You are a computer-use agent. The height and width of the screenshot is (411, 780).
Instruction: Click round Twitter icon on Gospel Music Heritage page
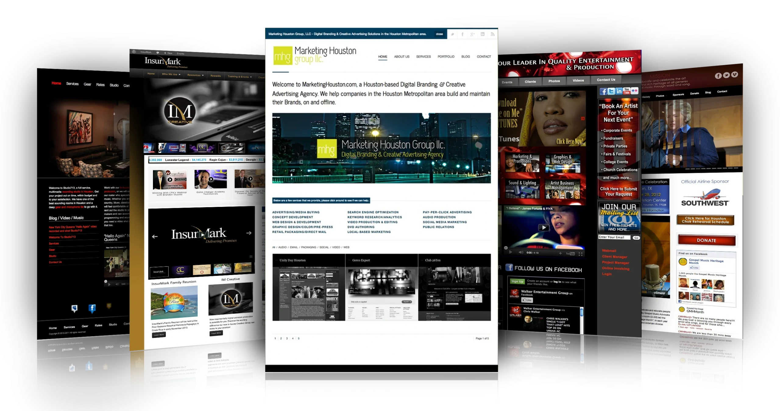(x=726, y=75)
